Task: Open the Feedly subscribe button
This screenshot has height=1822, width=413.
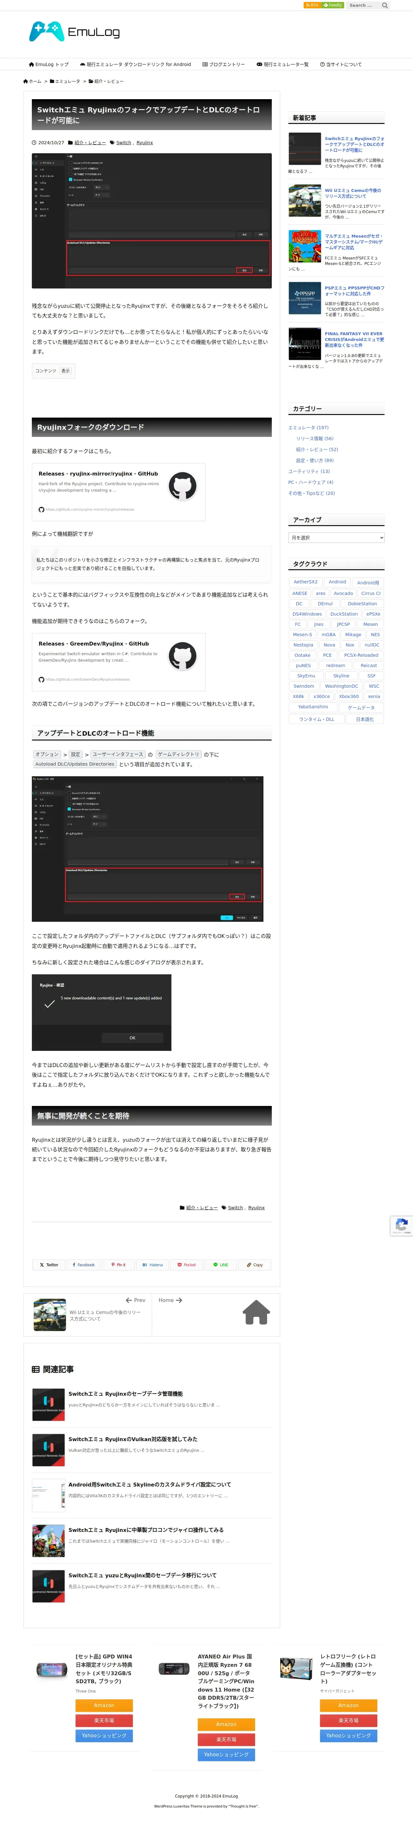Action: coord(333,5)
